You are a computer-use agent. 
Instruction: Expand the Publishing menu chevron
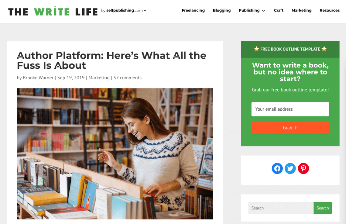tap(263, 11)
